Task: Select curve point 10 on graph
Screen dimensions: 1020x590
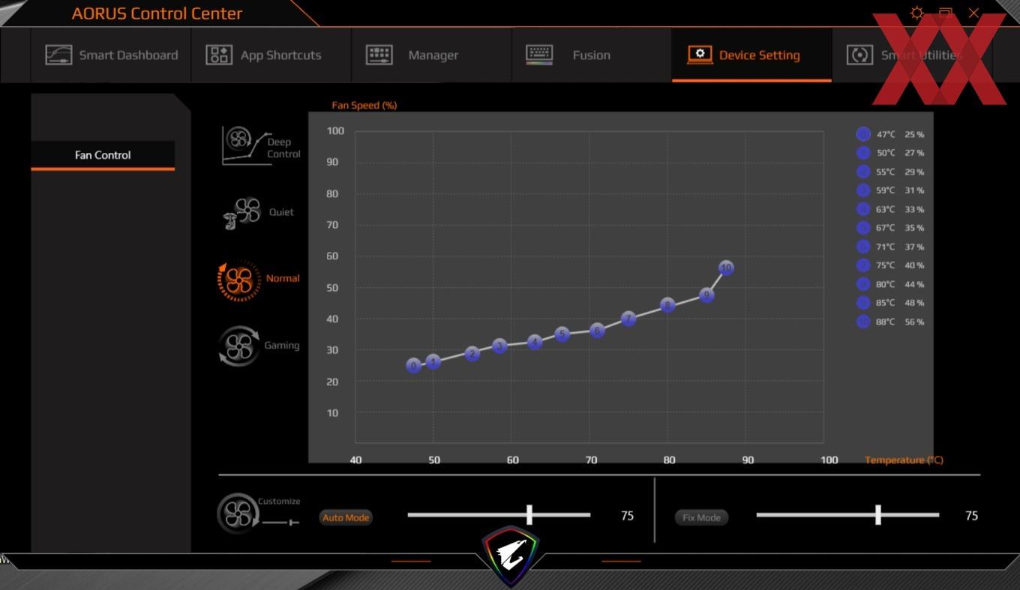Action: pos(726,268)
